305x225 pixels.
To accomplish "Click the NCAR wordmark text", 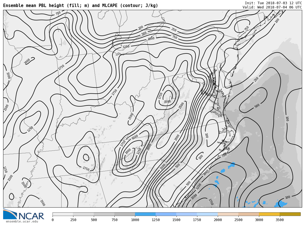I will click(x=31, y=216).
